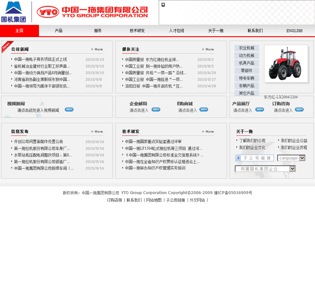
Task: Click 了解我们的公司 link
Action: [252, 141]
